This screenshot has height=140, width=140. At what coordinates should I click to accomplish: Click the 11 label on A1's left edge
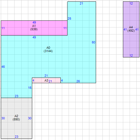point(3,28)
